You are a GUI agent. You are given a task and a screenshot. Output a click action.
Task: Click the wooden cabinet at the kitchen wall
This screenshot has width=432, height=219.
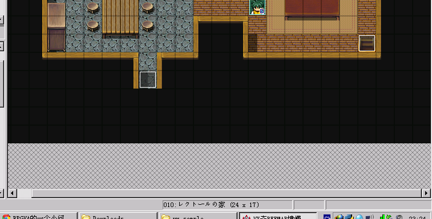click(x=56, y=27)
